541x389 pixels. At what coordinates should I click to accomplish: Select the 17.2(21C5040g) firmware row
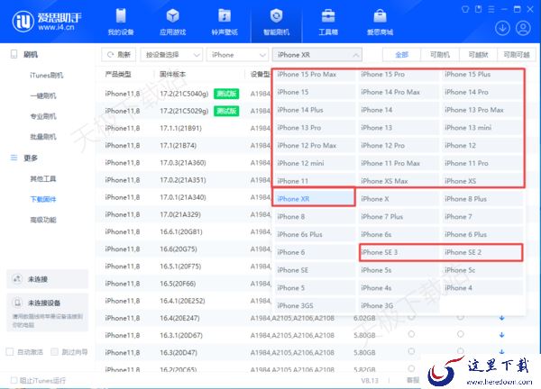tap(184, 94)
